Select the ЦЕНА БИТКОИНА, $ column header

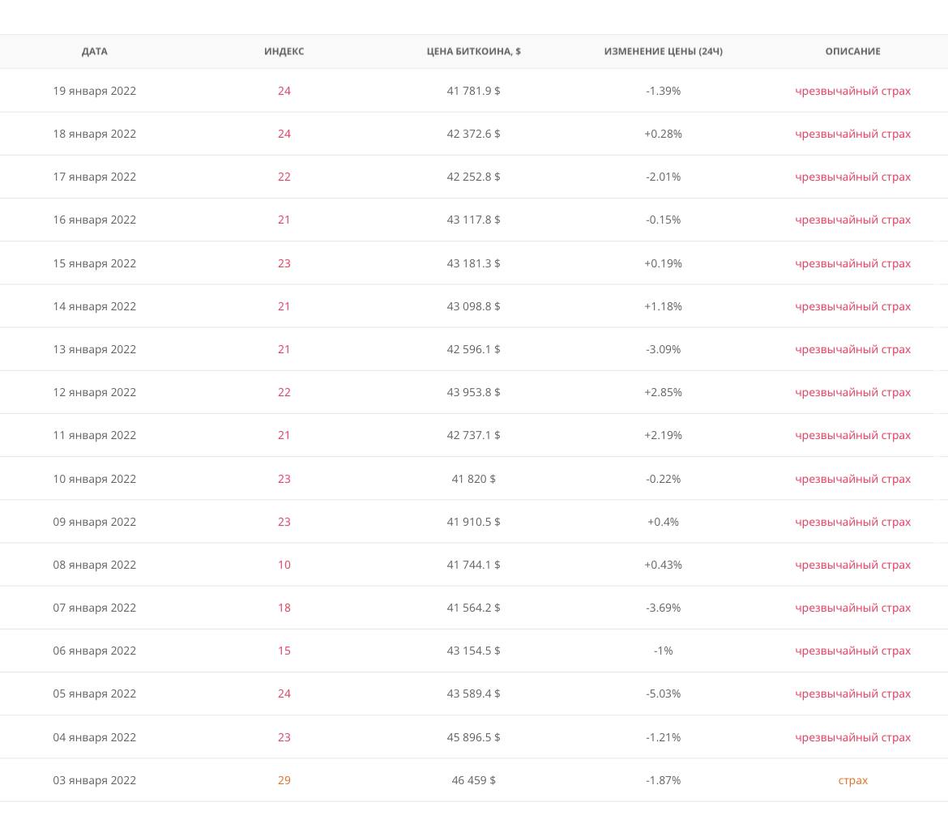474,51
